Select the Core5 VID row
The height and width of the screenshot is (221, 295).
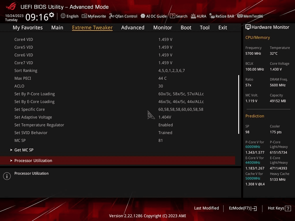pyautogui.click(x=118, y=47)
